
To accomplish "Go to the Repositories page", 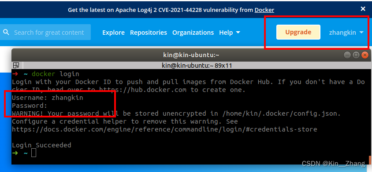I will pyautogui.click(x=148, y=33).
